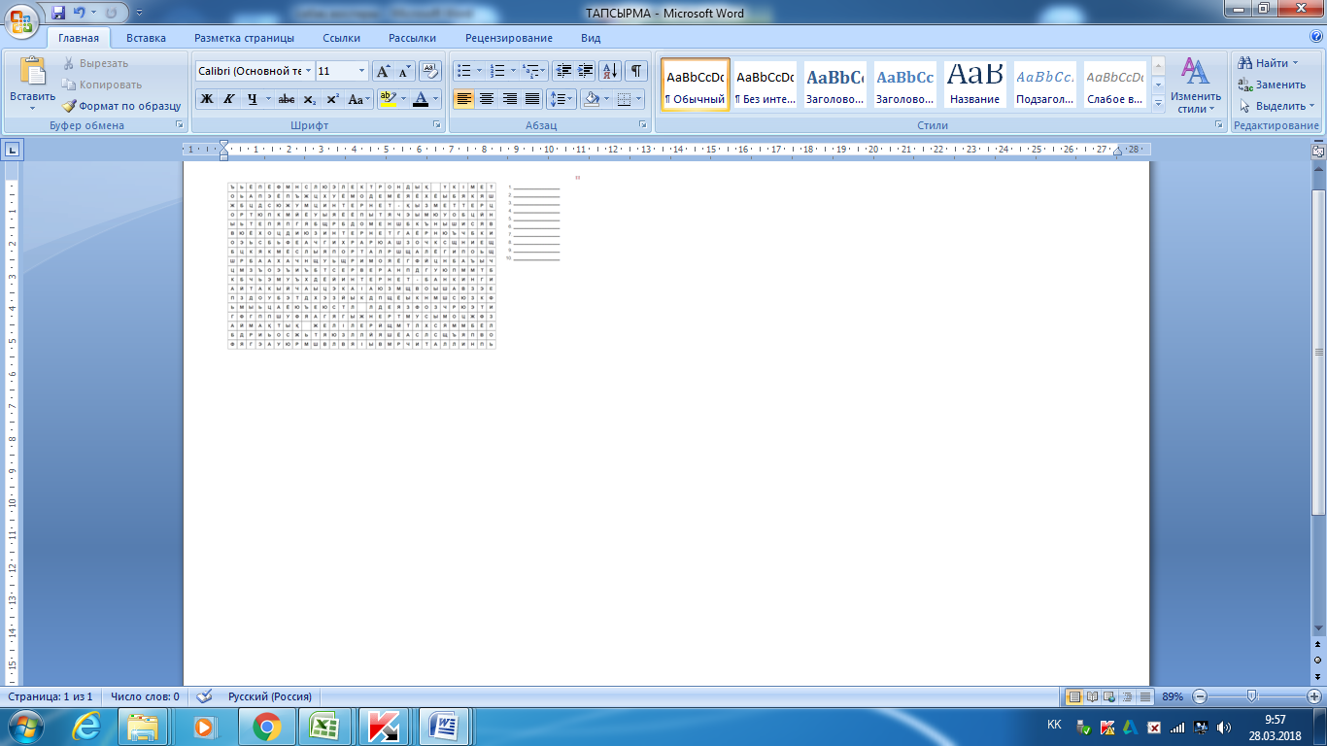This screenshot has width=1327, height=746.
Task: Open the change case Aa menu
Action: [358, 99]
